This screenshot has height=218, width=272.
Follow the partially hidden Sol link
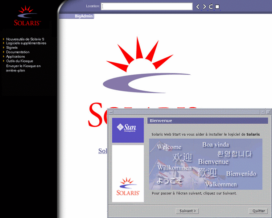coord(103,151)
